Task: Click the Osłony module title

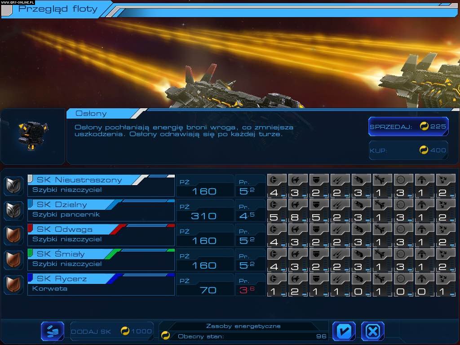Action: [x=91, y=114]
